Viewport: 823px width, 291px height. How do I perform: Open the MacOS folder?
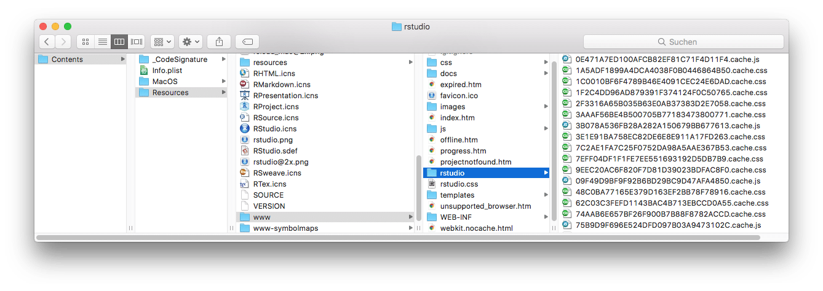click(x=181, y=82)
